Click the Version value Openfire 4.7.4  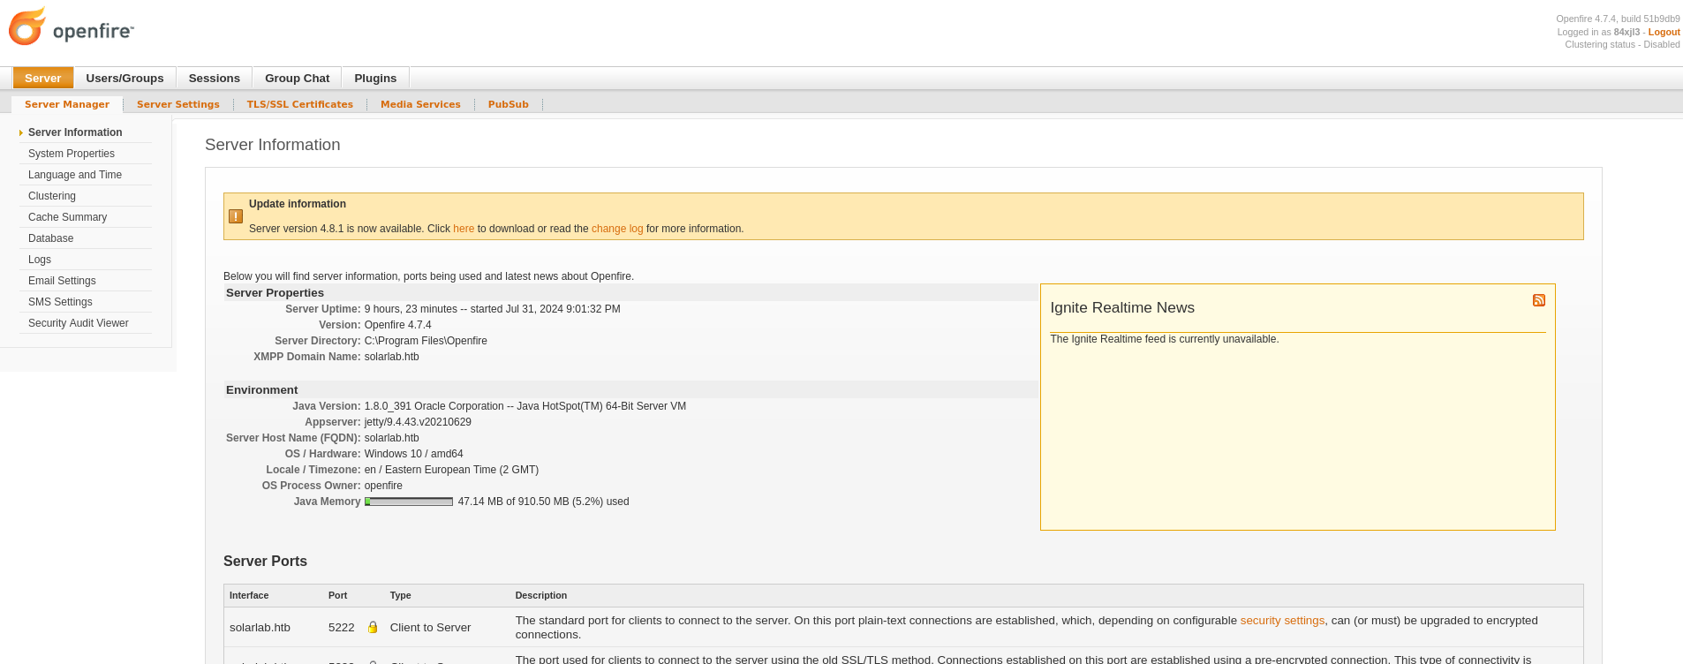click(397, 325)
